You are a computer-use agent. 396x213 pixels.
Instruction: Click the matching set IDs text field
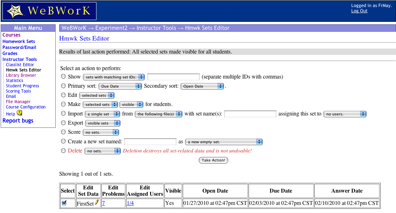[x=174, y=77]
